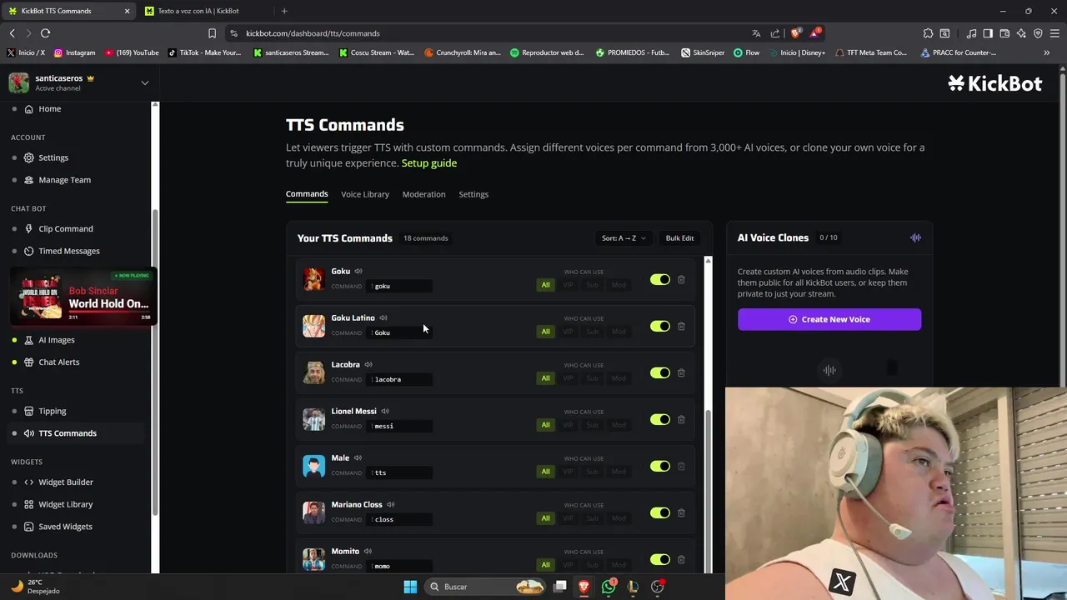Viewport: 1067px width, 600px height.
Task: Go to Home in the sidebar
Action: (x=49, y=109)
